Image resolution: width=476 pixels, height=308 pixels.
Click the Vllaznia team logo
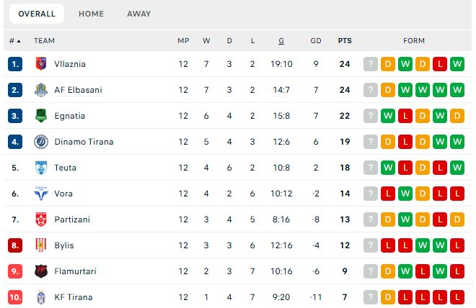[40, 64]
